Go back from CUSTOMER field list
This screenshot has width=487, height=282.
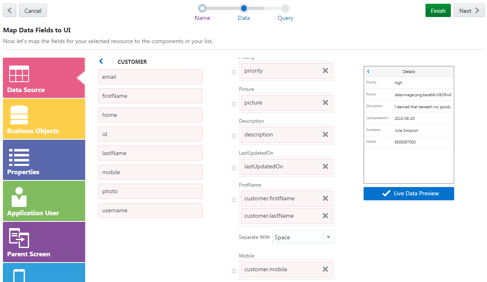(x=101, y=61)
